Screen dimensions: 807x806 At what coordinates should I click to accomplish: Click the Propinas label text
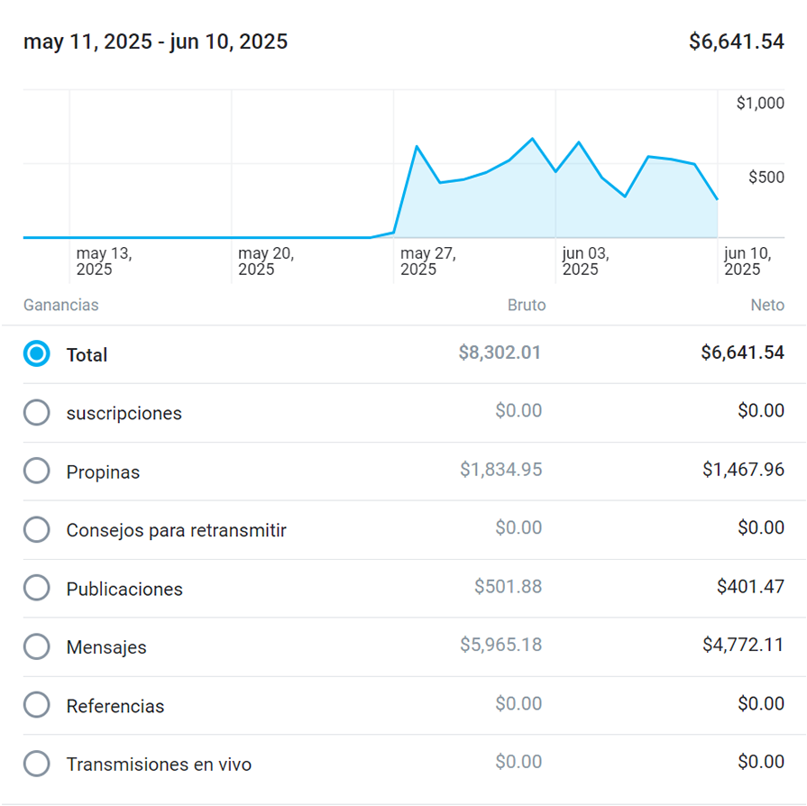tap(103, 472)
